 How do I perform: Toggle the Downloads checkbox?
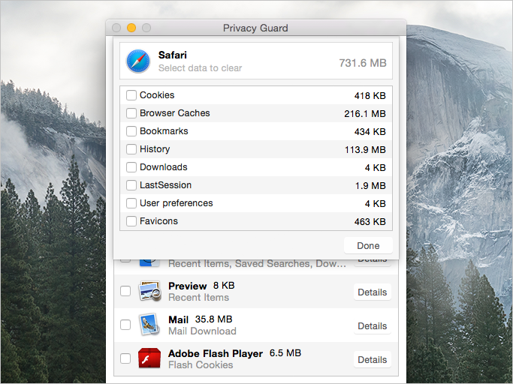131,167
